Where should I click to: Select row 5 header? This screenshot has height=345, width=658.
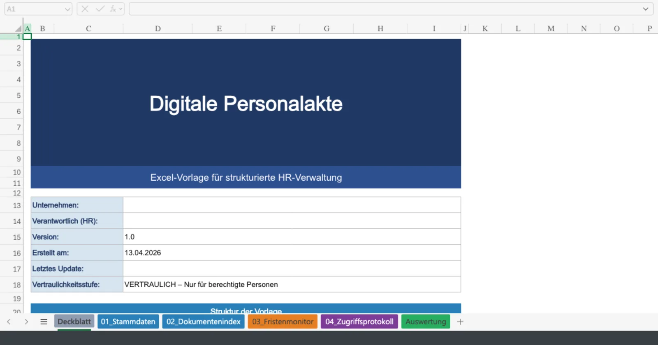pyautogui.click(x=12, y=95)
